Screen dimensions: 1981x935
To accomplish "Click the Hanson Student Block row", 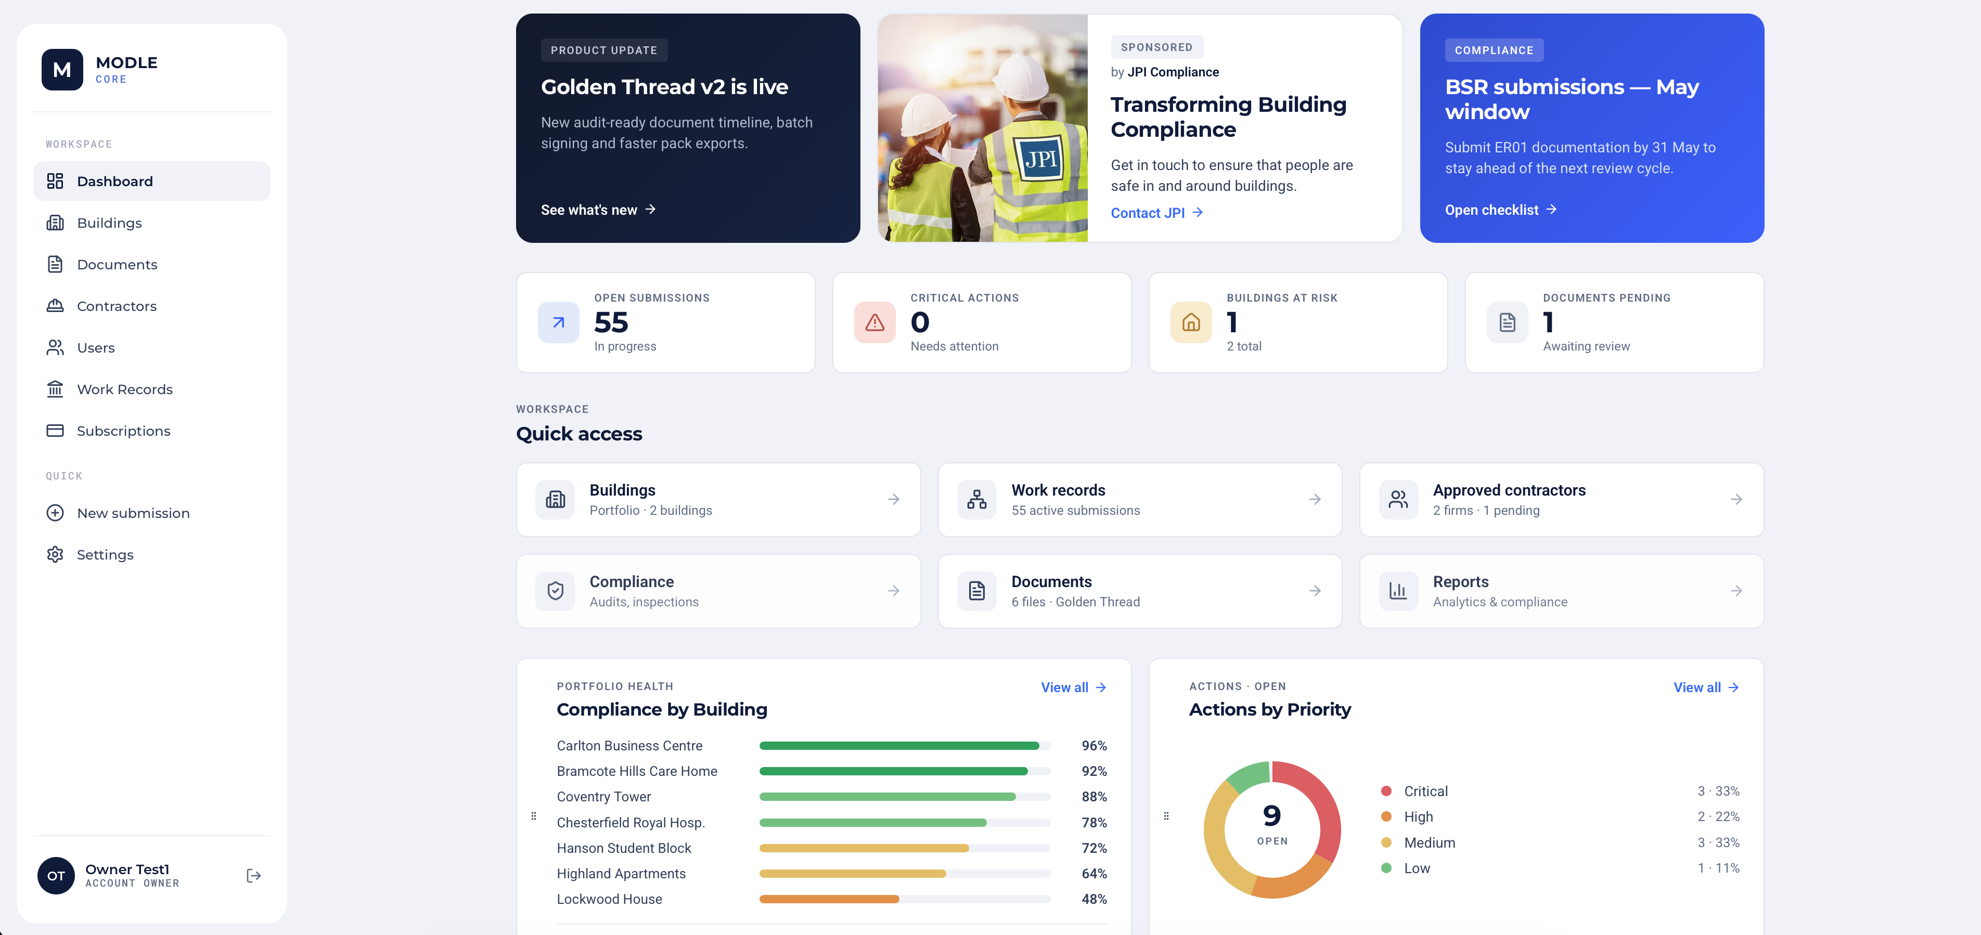I will [831, 848].
